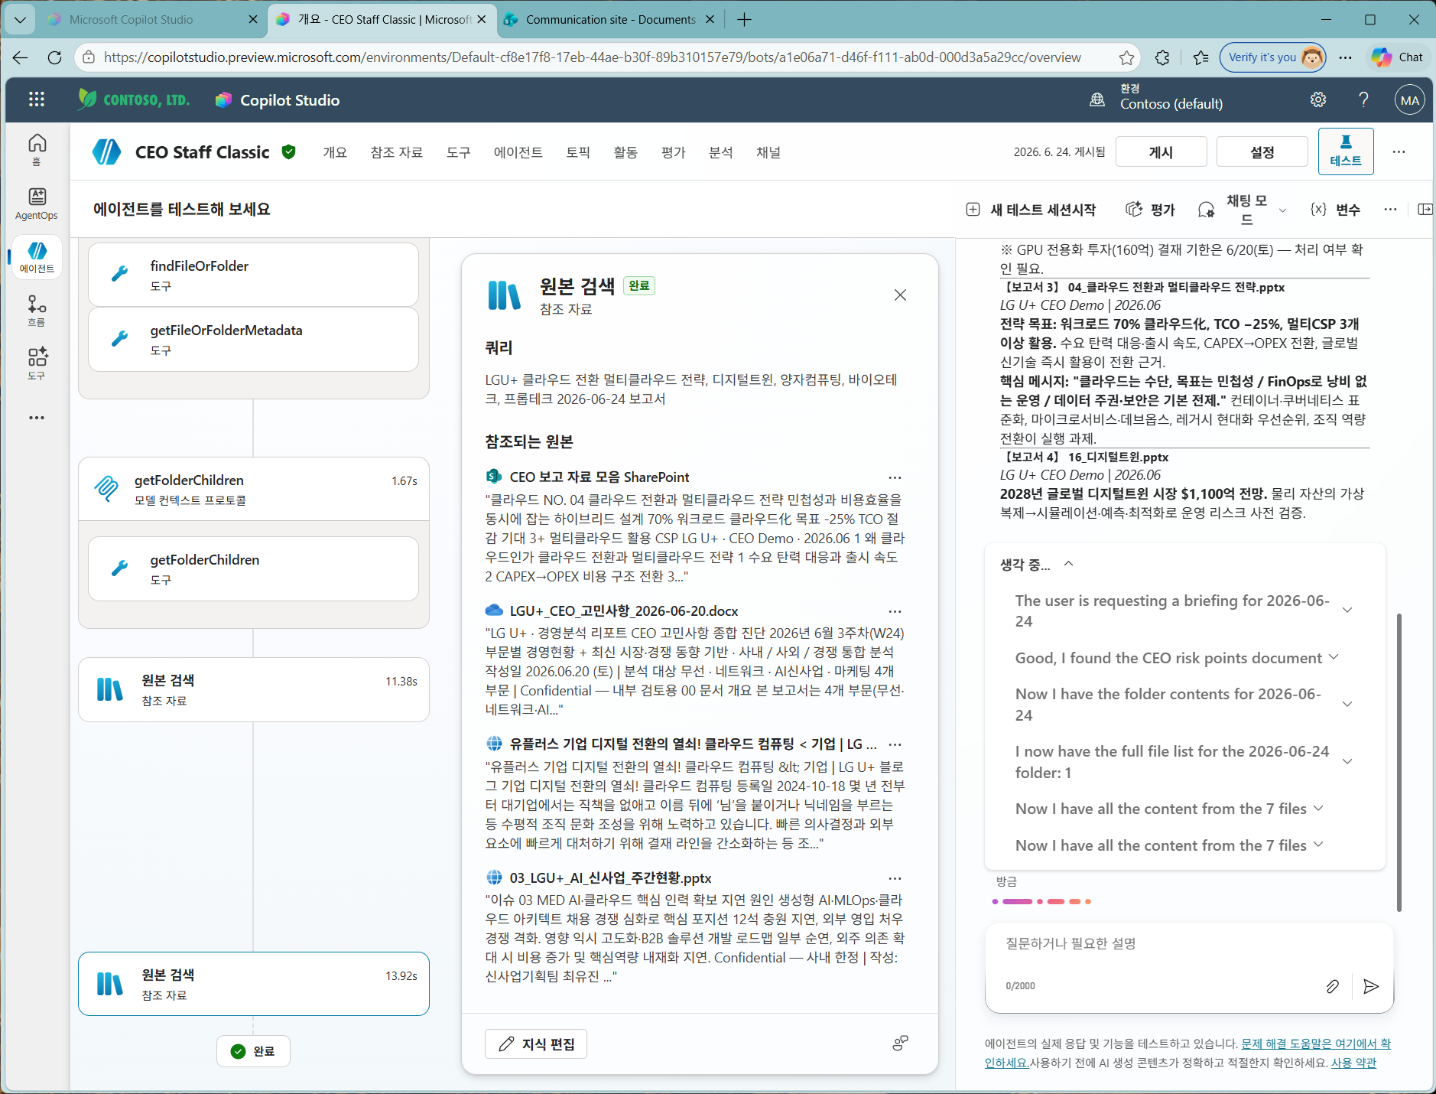The image size is (1436, 1094).
Task: Open more options in test pane toolbar
Action: [x=1390, y=209]
